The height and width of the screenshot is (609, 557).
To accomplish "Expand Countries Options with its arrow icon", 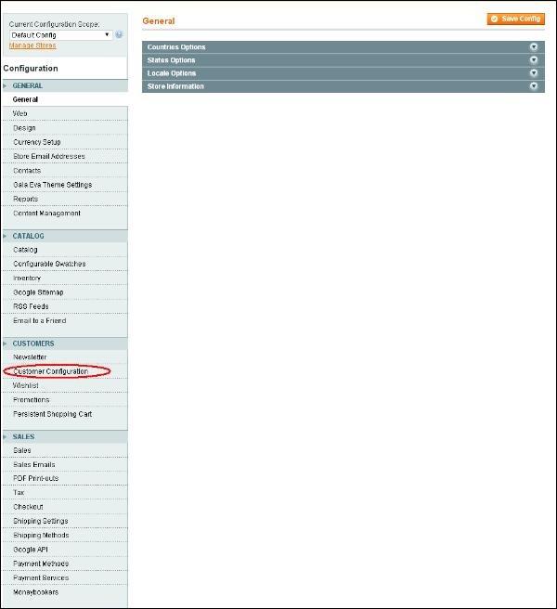I will (534, 47).
